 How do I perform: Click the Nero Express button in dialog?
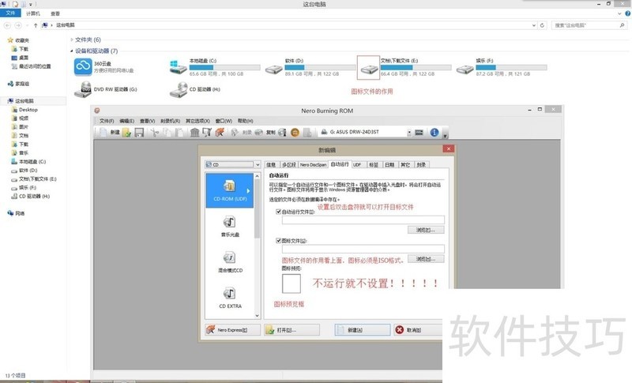click(232, 330)
